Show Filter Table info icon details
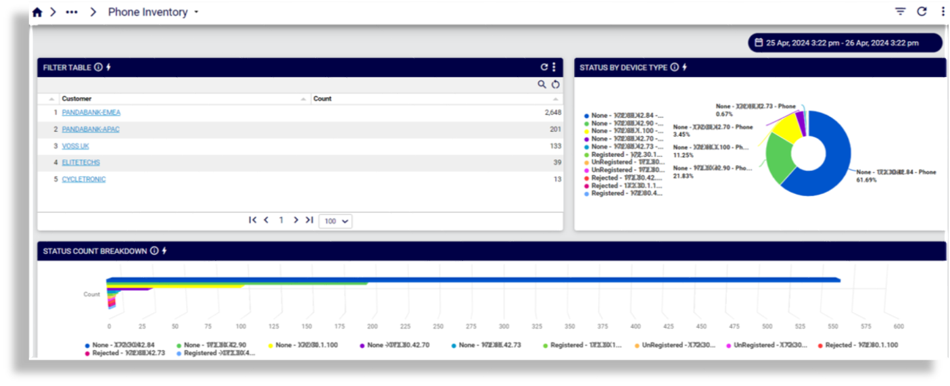The width and height of the screenshot is (950, 386). [98, 68]
